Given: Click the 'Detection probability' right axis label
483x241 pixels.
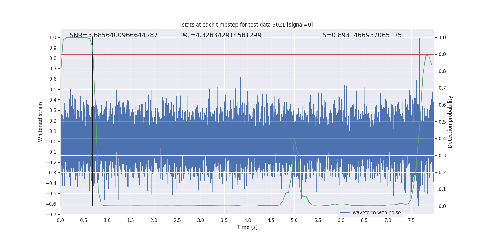Looking at the screenshot, I should [450, 122].
